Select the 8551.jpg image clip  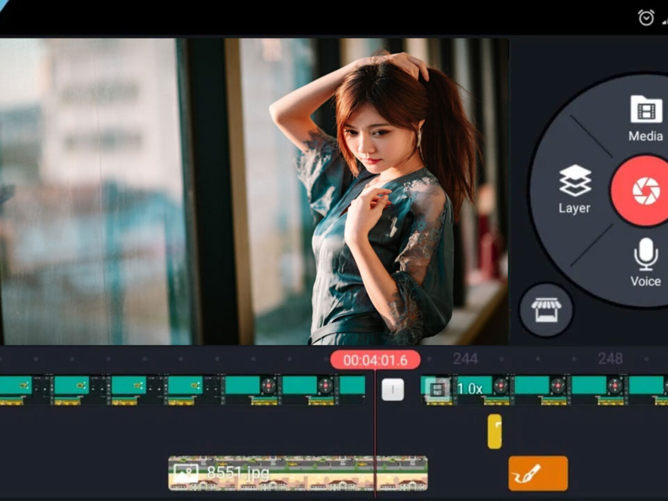[x=301, y=473]
